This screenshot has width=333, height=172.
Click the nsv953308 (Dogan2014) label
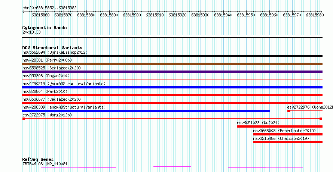[x=46, y=76]
